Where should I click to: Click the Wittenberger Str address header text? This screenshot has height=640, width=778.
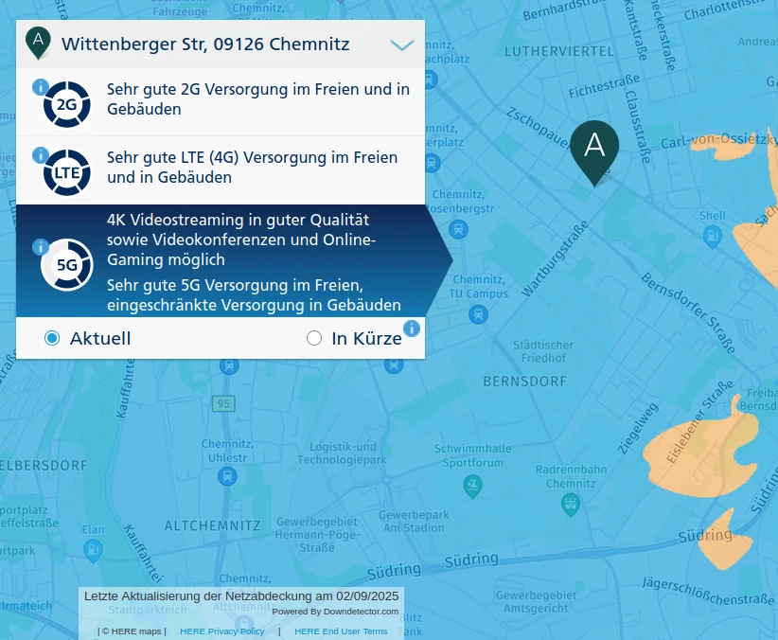pos(205,44)
